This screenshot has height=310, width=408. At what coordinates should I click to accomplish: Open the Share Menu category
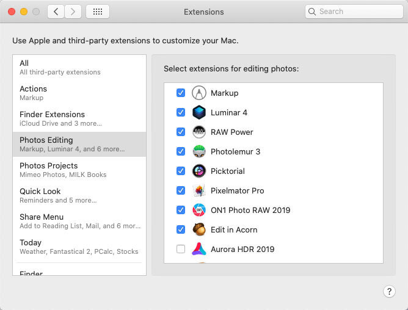(x=79, y=221)
